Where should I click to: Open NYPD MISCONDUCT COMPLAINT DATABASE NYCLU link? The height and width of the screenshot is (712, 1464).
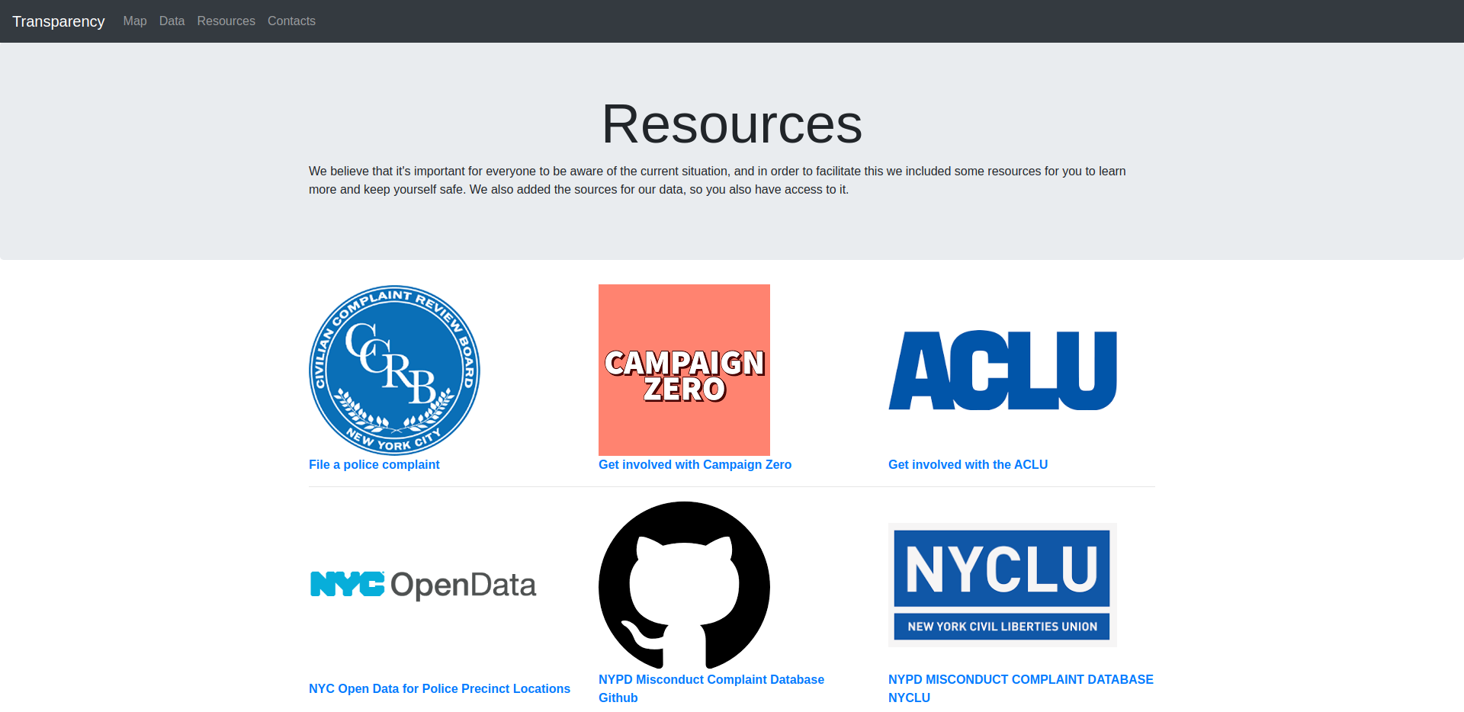click(x=1021, y=689)
